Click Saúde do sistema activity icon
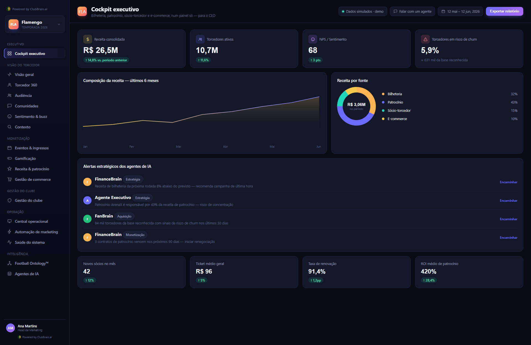The image size is (531, 345). (9, 242)
